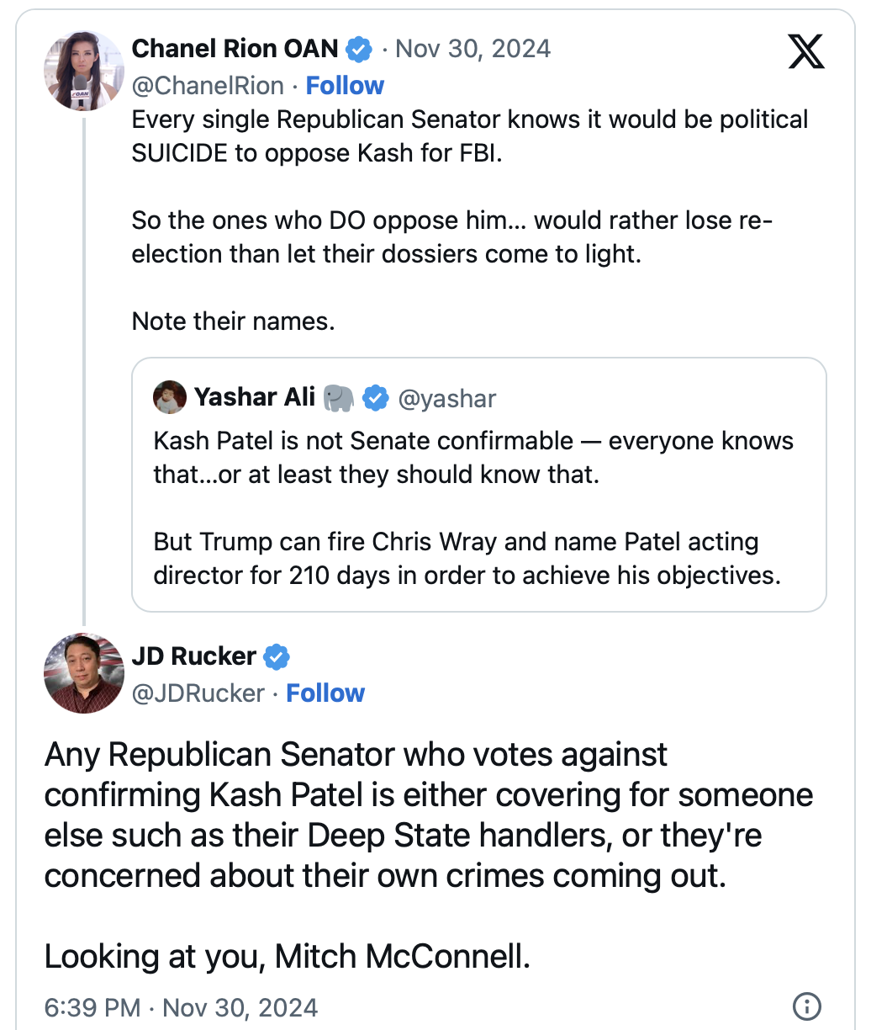Click JD Rucker's verified badge
871x1030 pixels.
277,656
